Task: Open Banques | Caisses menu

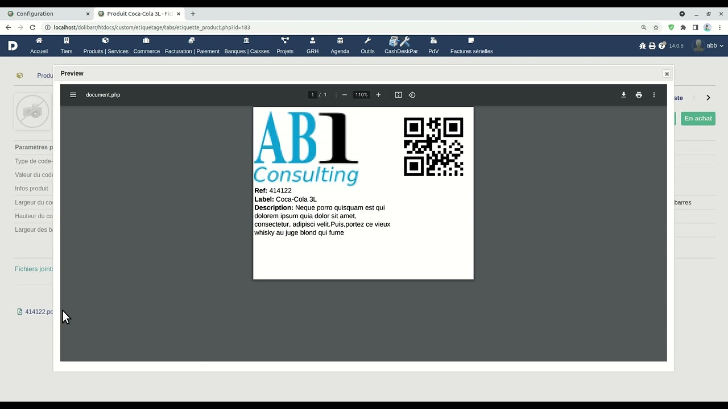Action: [247, 46]
